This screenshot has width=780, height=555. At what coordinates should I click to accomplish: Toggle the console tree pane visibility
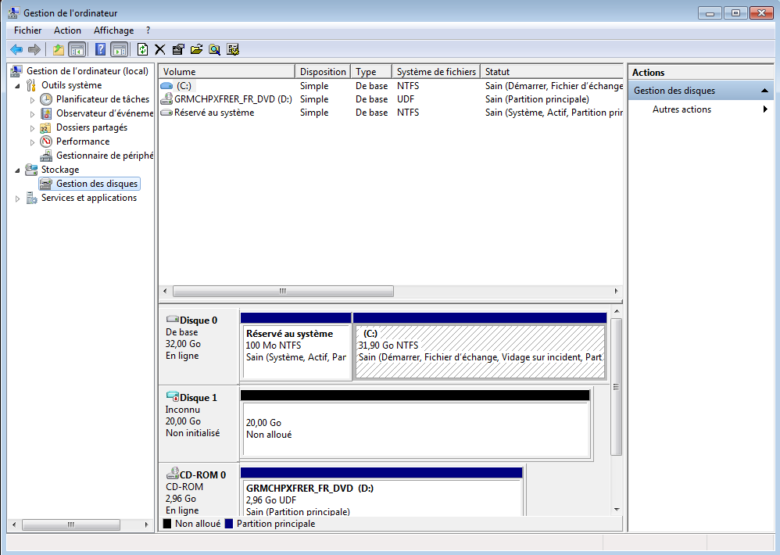[77, 49]
